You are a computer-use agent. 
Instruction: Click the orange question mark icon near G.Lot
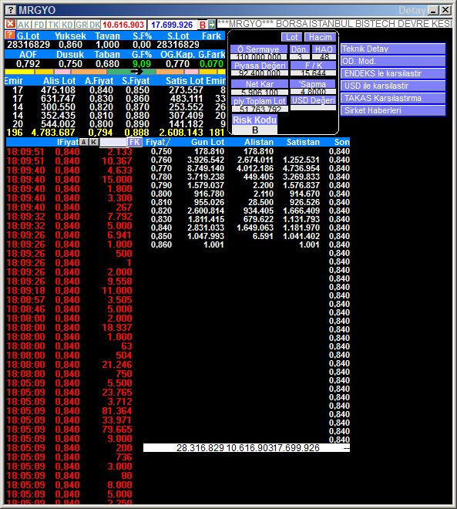tap(10, 35)
